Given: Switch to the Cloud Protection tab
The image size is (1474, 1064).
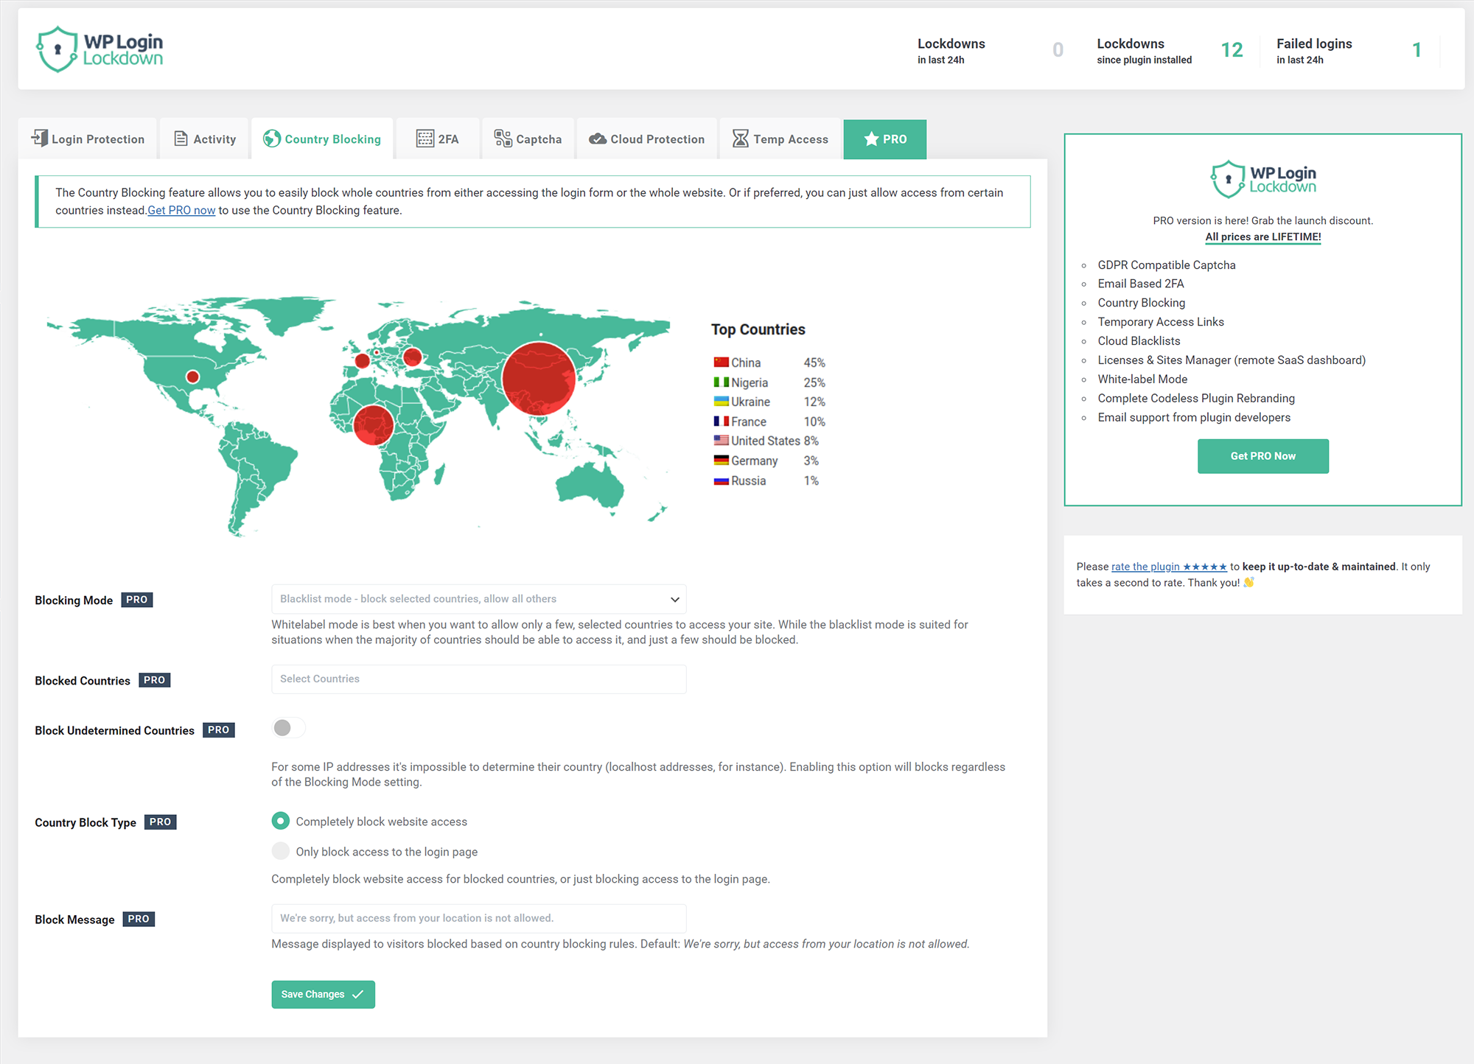Looking at the screenshot, I should point(646,139).
